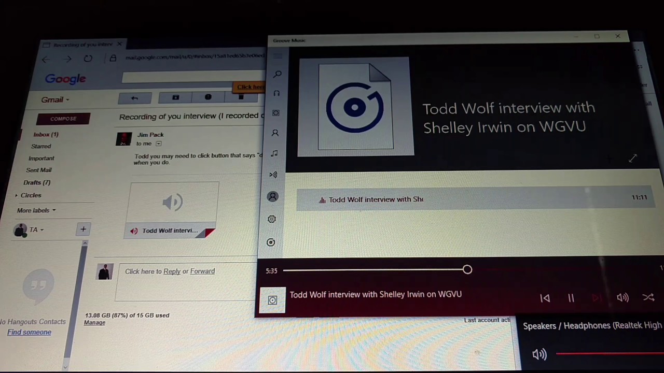Go forward in the browser window
Image resolution: width=664 pixels, height=373 pixels.
[67, 59]
